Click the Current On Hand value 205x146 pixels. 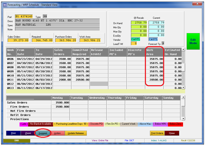[156, 23]
